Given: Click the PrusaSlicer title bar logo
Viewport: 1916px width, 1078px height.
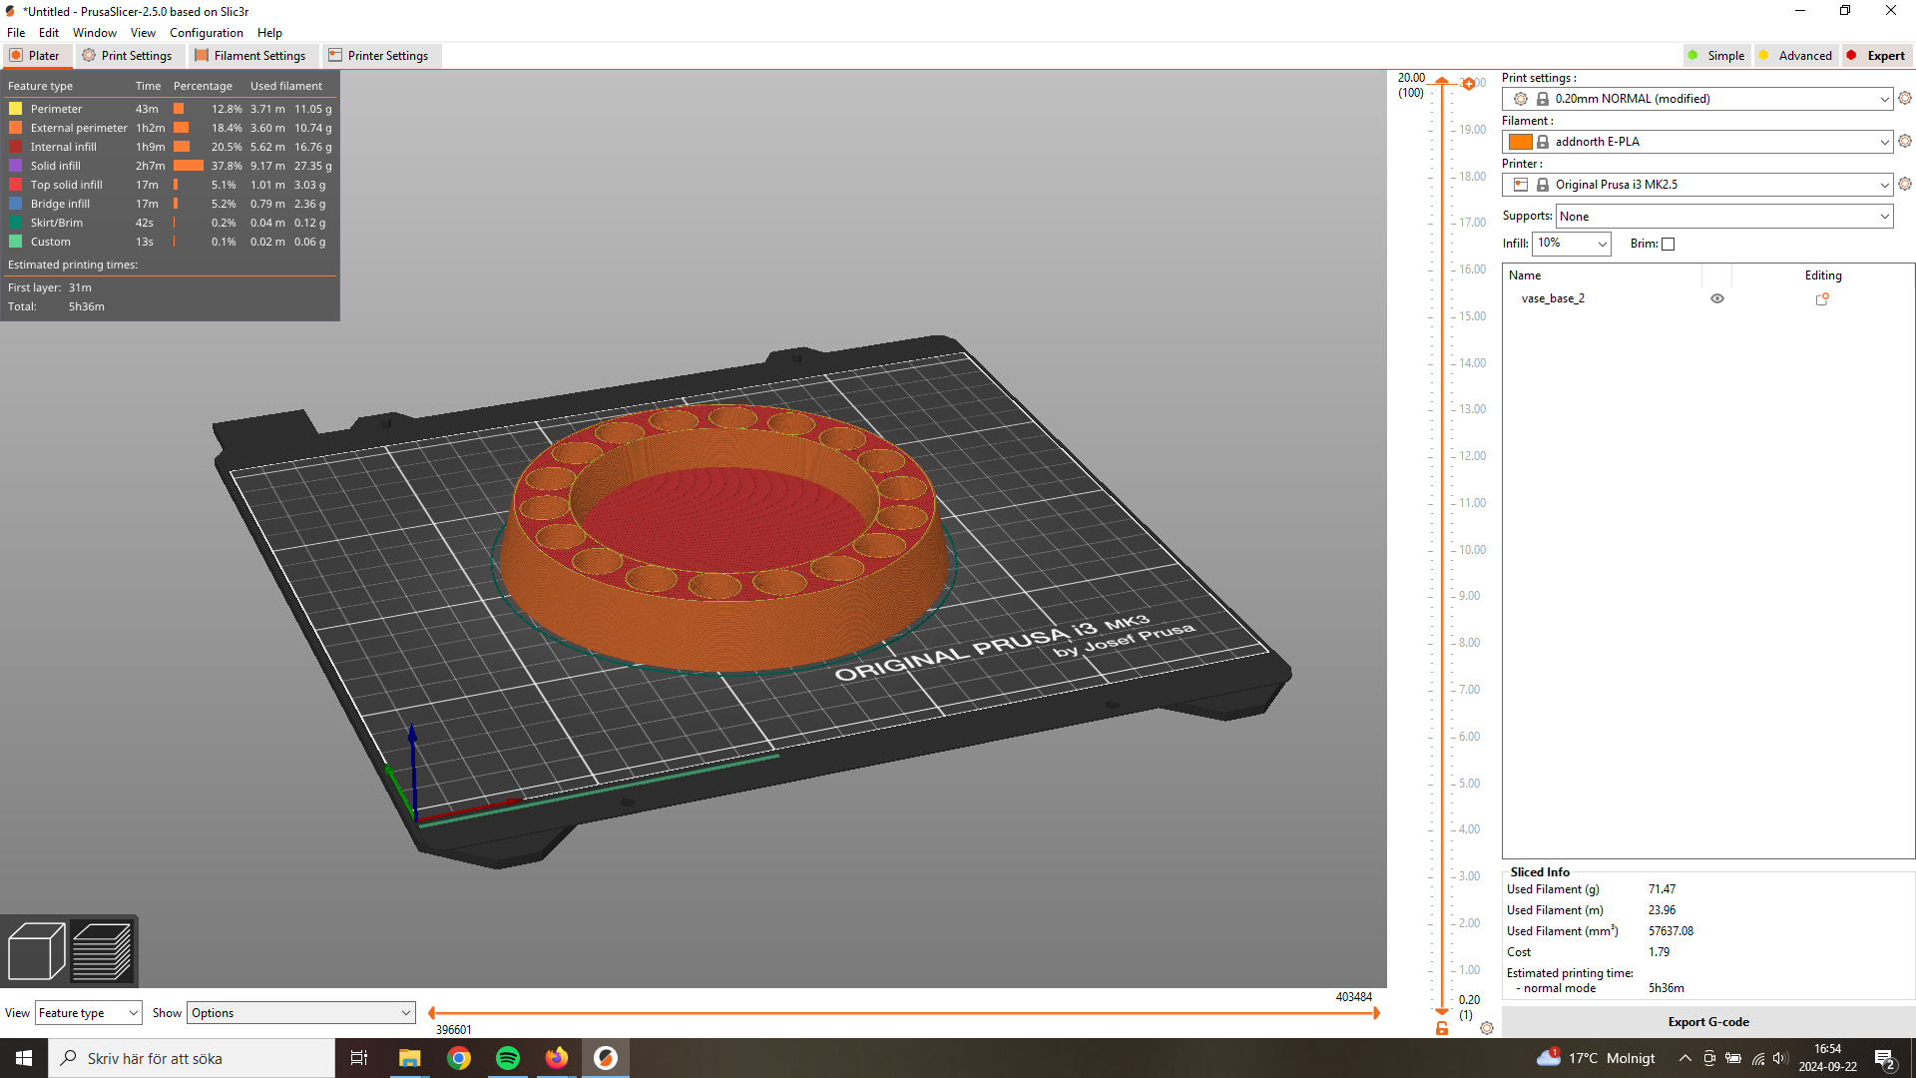Looking at the screenshot, I should [x=10, y=11].
